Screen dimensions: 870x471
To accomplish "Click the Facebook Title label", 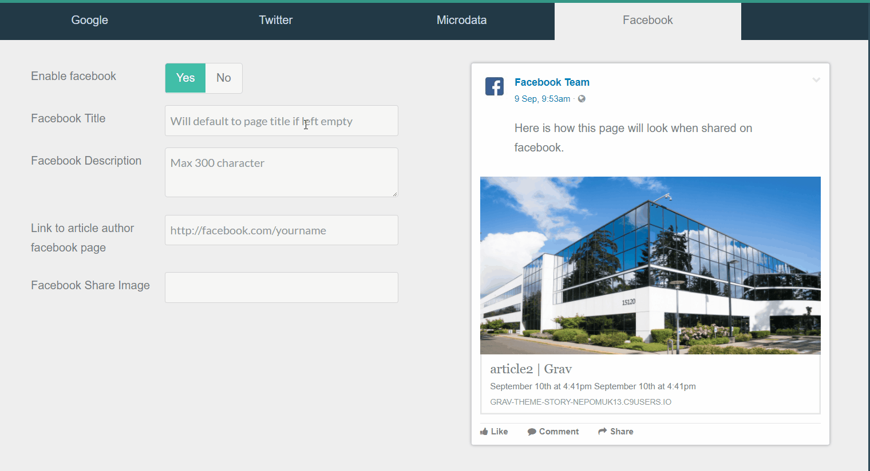I will [x=68, y=118].
